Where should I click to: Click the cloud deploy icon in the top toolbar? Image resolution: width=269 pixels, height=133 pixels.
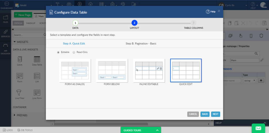[91, 4]
